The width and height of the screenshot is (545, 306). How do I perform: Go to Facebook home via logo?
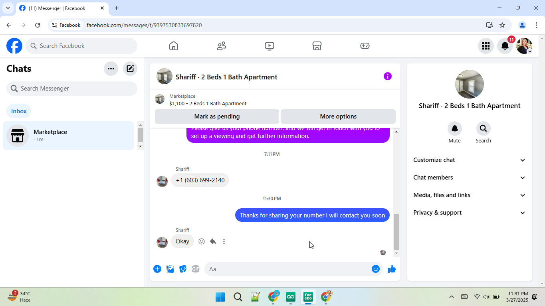tap(14, 46)
